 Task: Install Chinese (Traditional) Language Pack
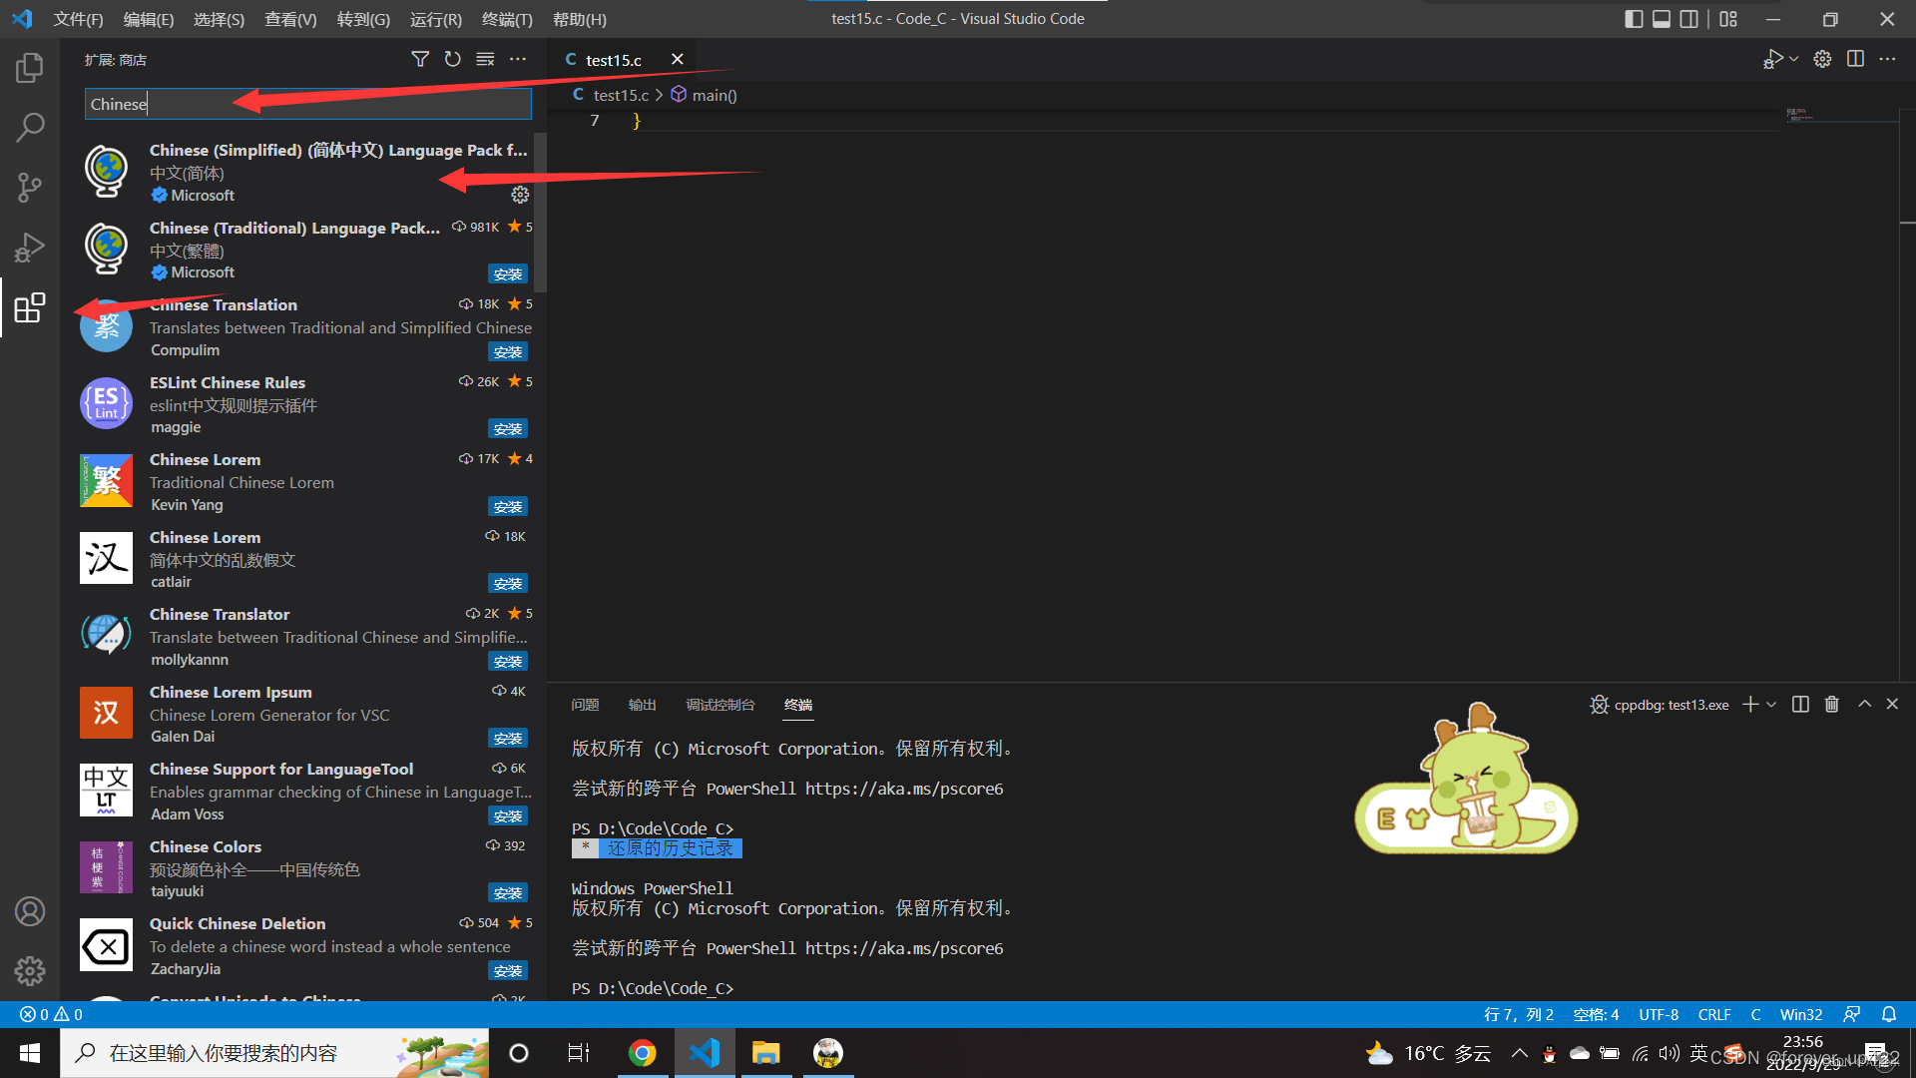click(508, 274)
